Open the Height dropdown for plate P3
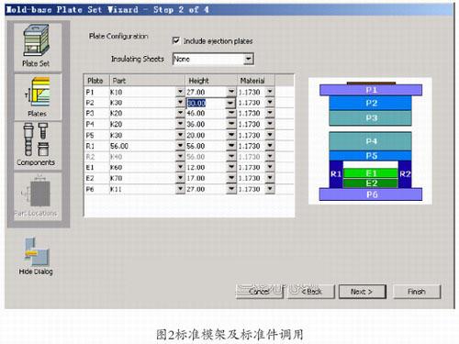Viewport: 459px width, 344px height. [231, 113]
